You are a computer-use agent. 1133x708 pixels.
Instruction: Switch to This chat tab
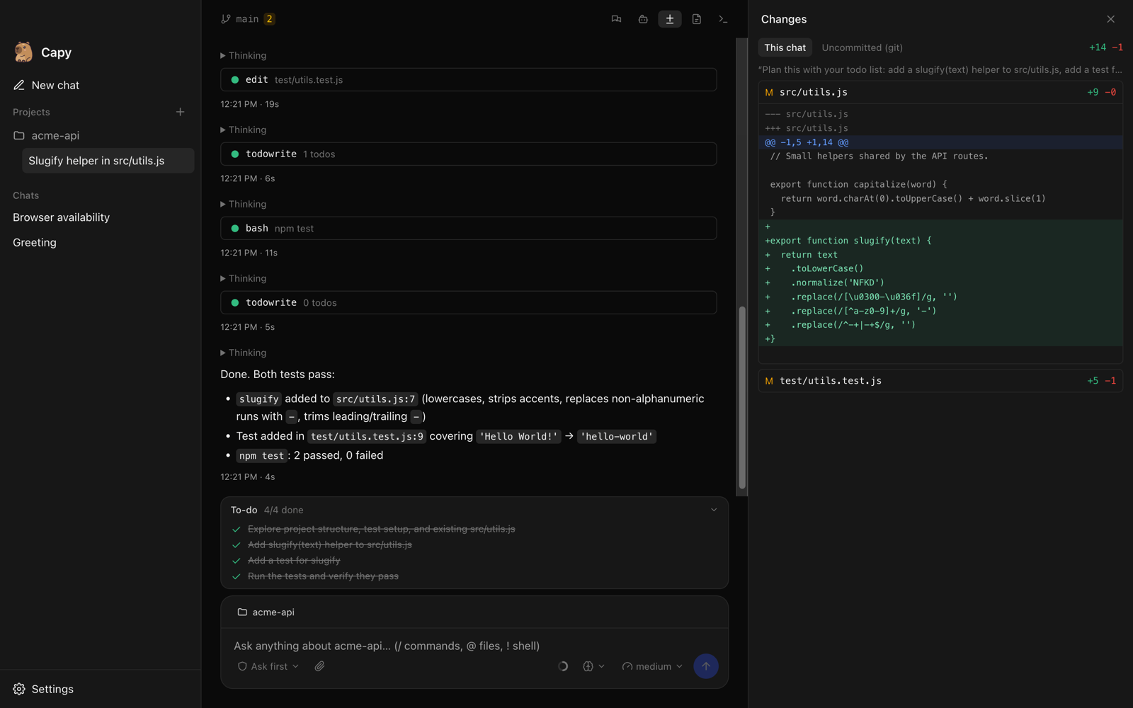[x=785, y=47]
